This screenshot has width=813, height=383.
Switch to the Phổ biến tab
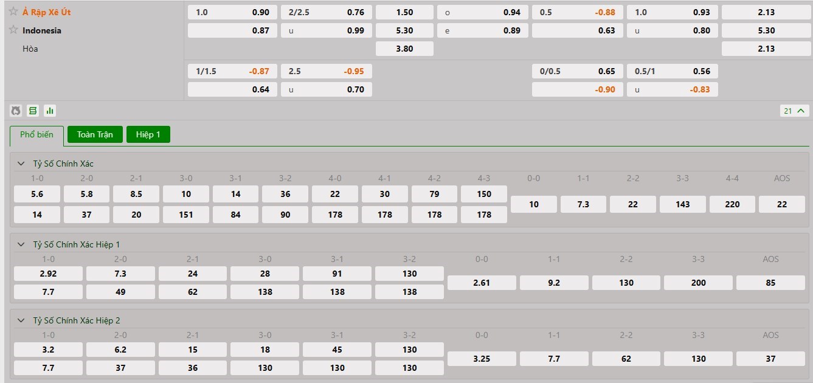point(36,135)
